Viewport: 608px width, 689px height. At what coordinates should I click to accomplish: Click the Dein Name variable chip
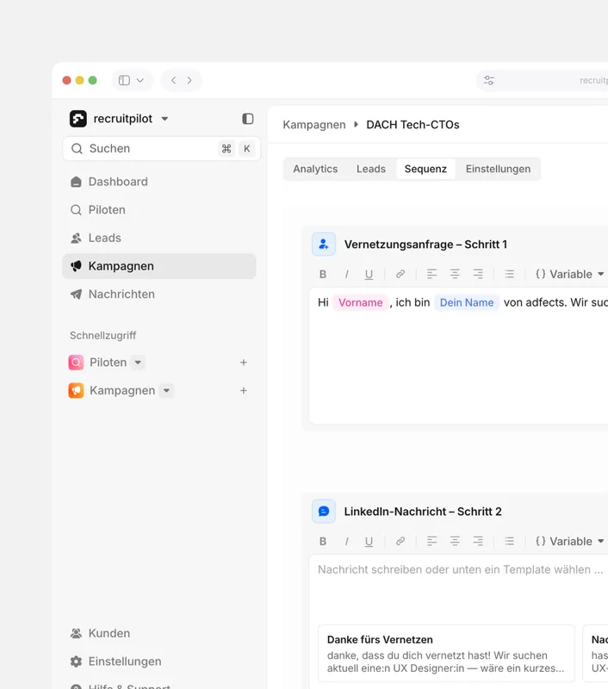coord(467,303)
